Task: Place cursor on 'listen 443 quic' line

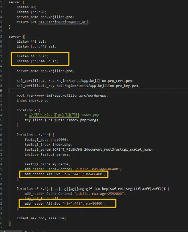Action: 32,56
